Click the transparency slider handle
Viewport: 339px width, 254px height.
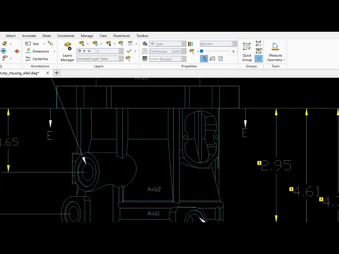point(201,51)
